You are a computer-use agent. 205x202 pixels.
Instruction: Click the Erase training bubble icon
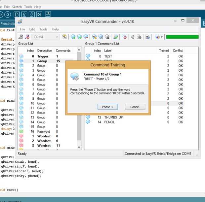point(107,37)
